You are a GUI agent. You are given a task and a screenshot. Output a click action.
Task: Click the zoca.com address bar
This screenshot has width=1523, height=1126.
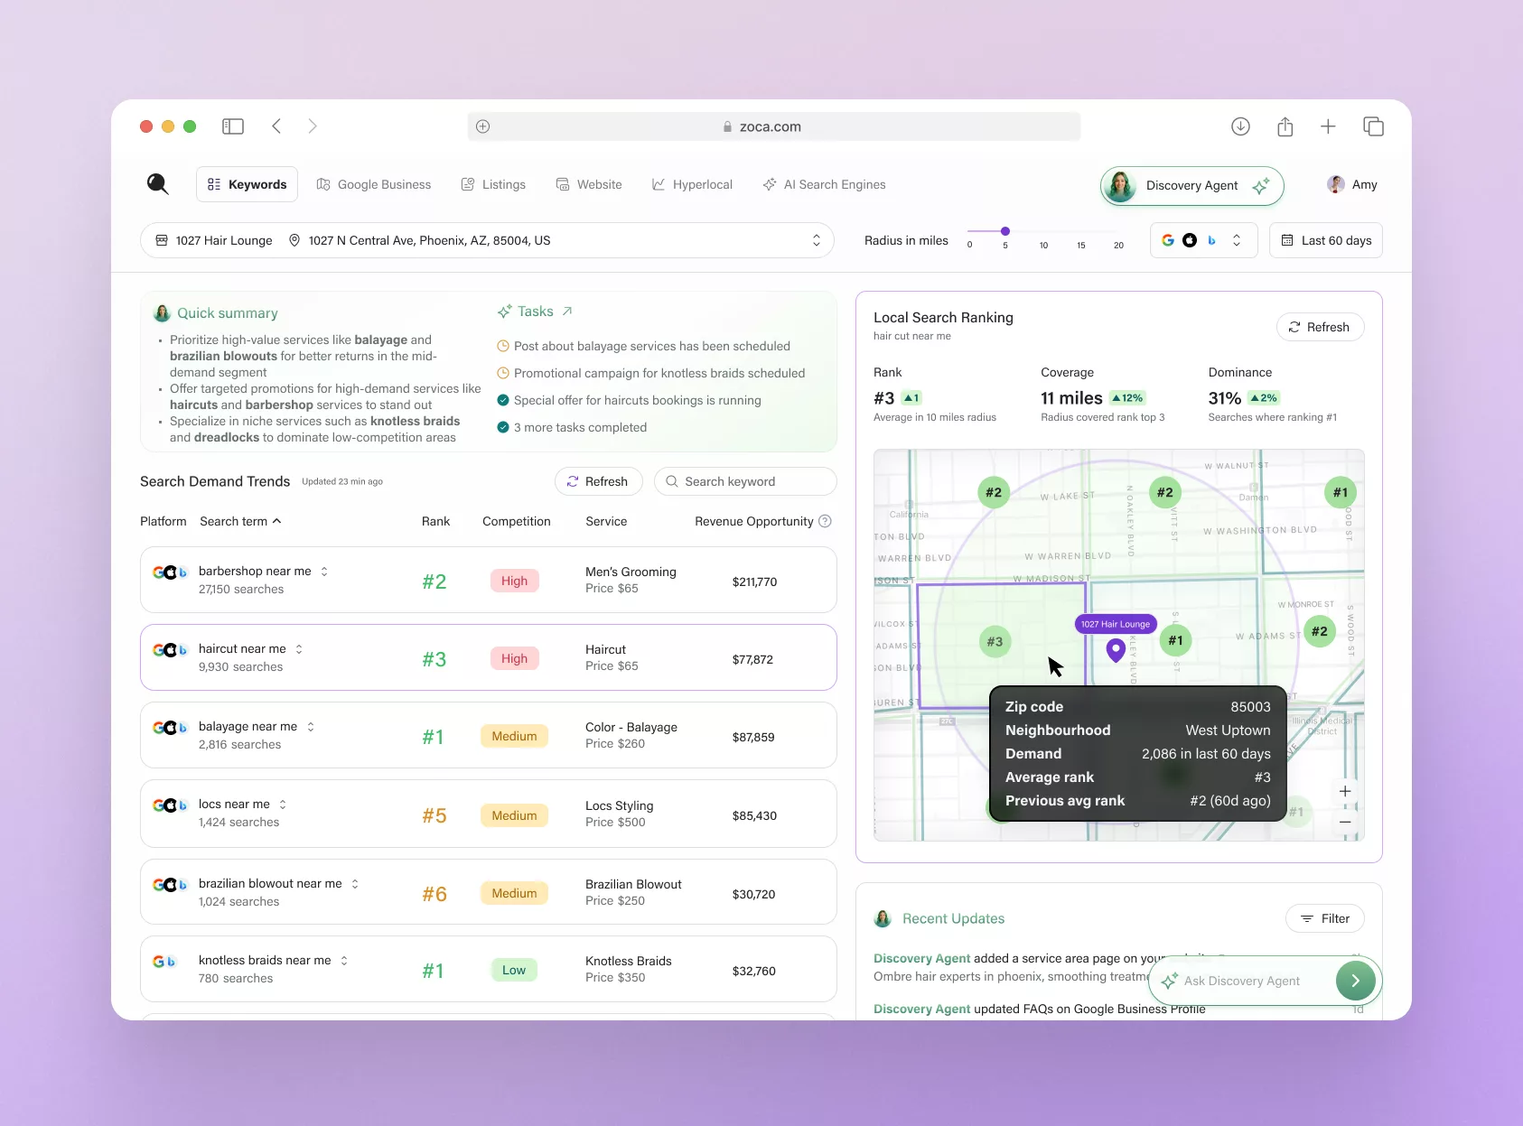[x=774, y=126]
